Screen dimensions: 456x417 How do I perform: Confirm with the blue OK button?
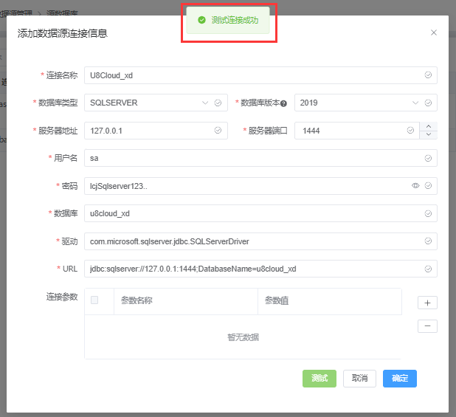click(400, 378)
